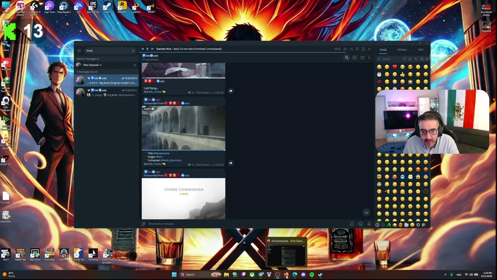Open Discord from the taskbar
The height and width of the screenshot is (280, 497).
303,275
